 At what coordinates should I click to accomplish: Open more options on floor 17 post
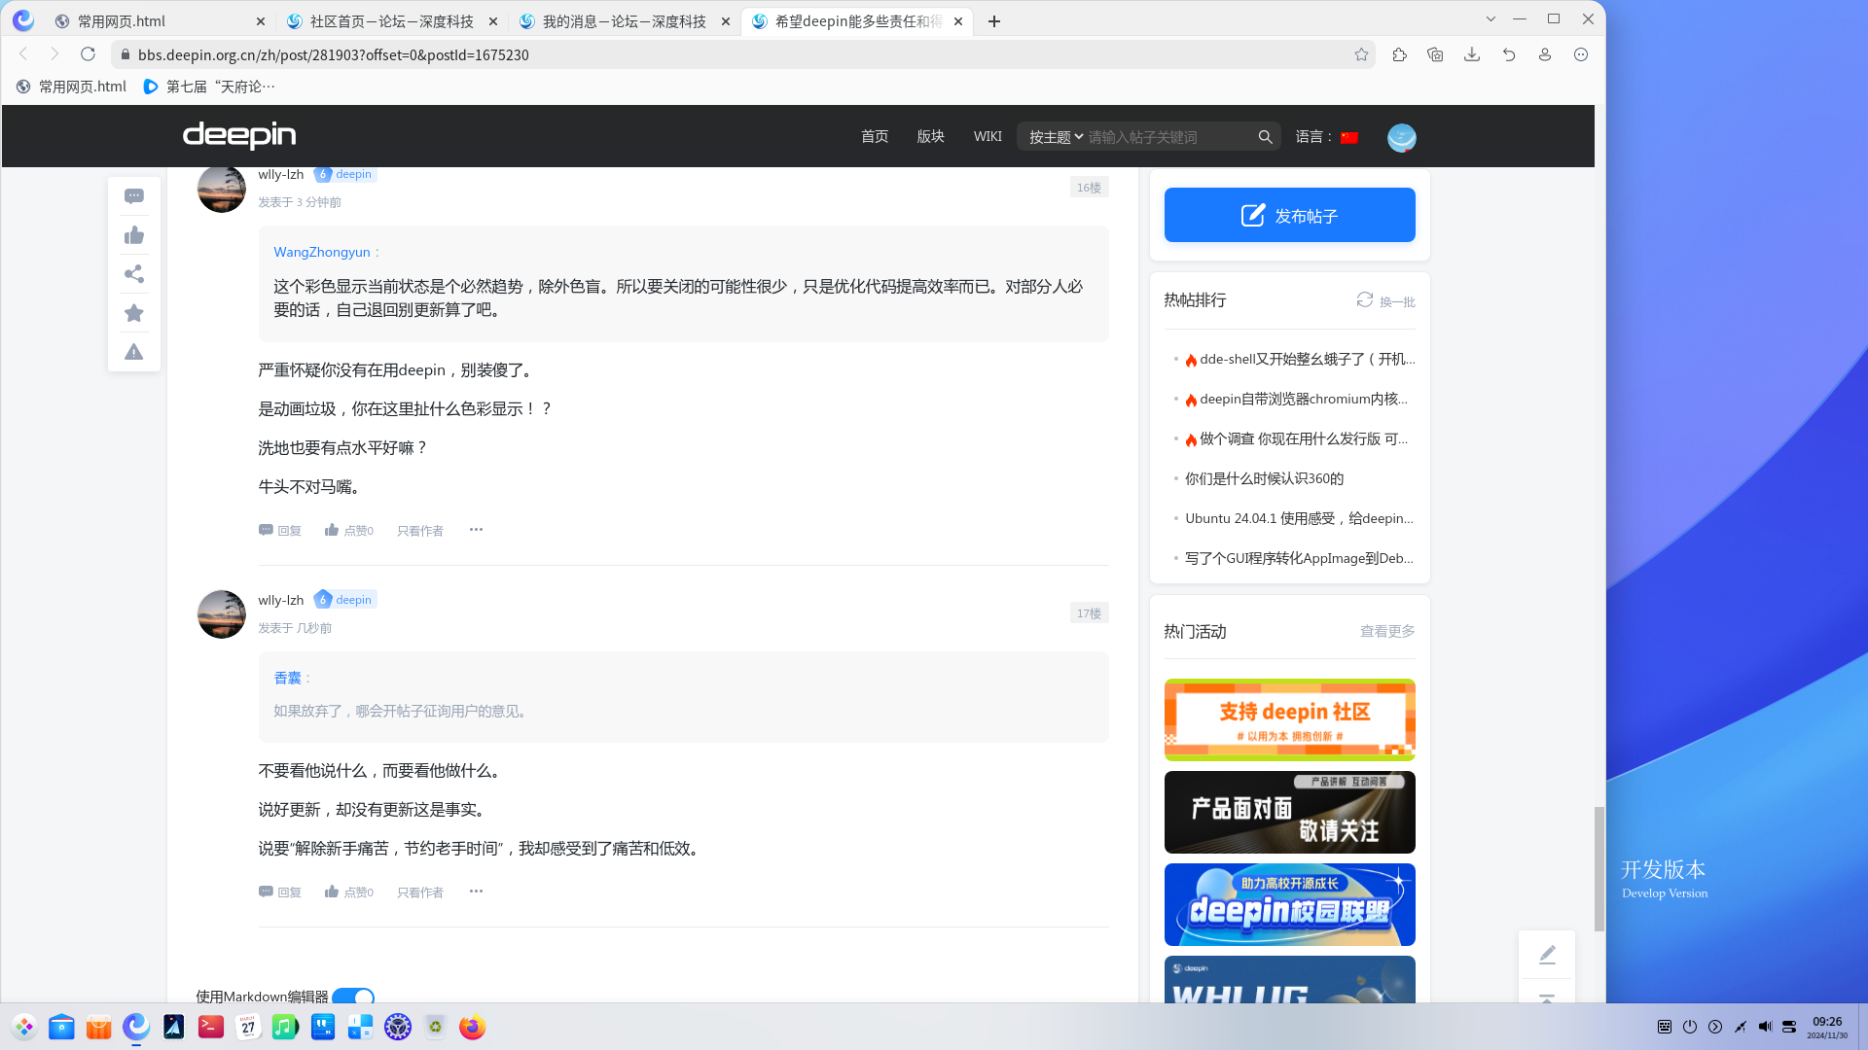click(x=476, y=892)
